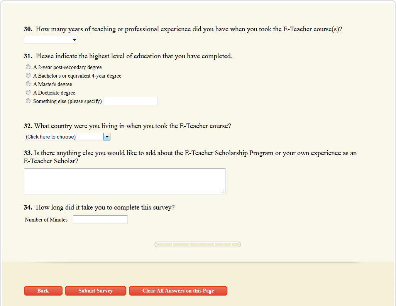
Task: Click the black arrow of experience dropdown
Action: pyautogui.click(x=74, y=40)
